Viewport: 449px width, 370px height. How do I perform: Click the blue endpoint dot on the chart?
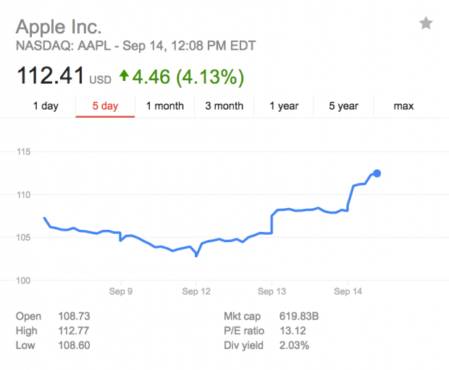point(377,173)
